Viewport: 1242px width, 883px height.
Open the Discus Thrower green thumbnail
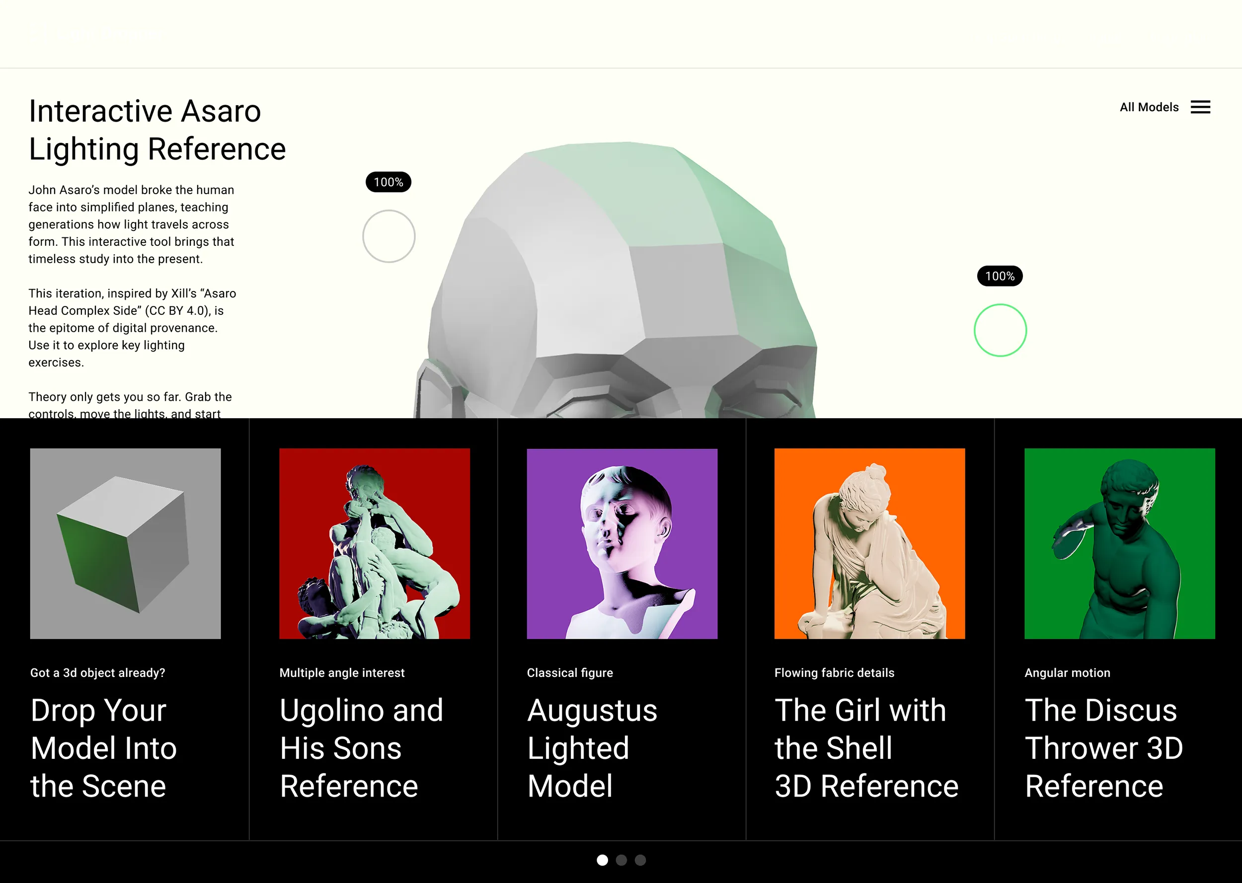tap(1120, 544)
